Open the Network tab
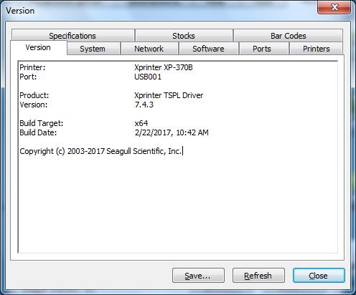Image resolution: width=356 pixels, height=295 pixels. 149,49
